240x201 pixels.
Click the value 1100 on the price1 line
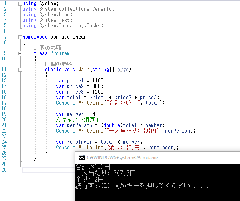[98, 80]
